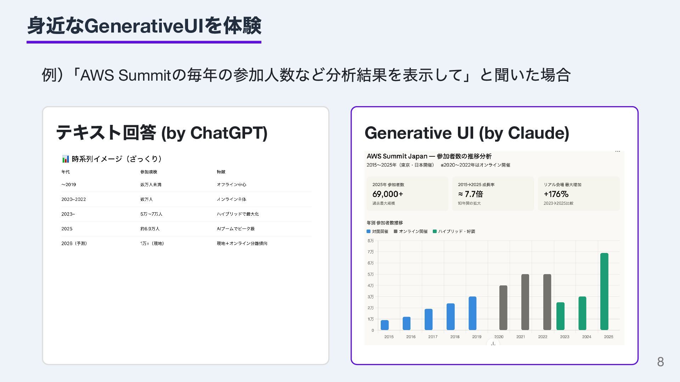Open the three-dot menu above the chart

click(617, 151)
